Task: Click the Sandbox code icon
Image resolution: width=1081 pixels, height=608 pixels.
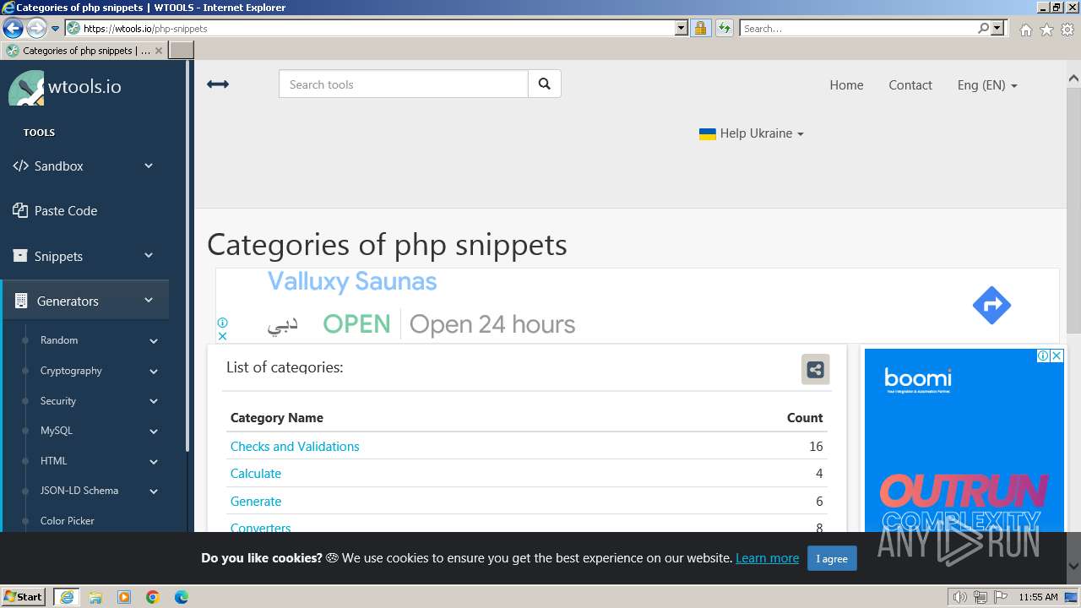Action: pos(20,166)
